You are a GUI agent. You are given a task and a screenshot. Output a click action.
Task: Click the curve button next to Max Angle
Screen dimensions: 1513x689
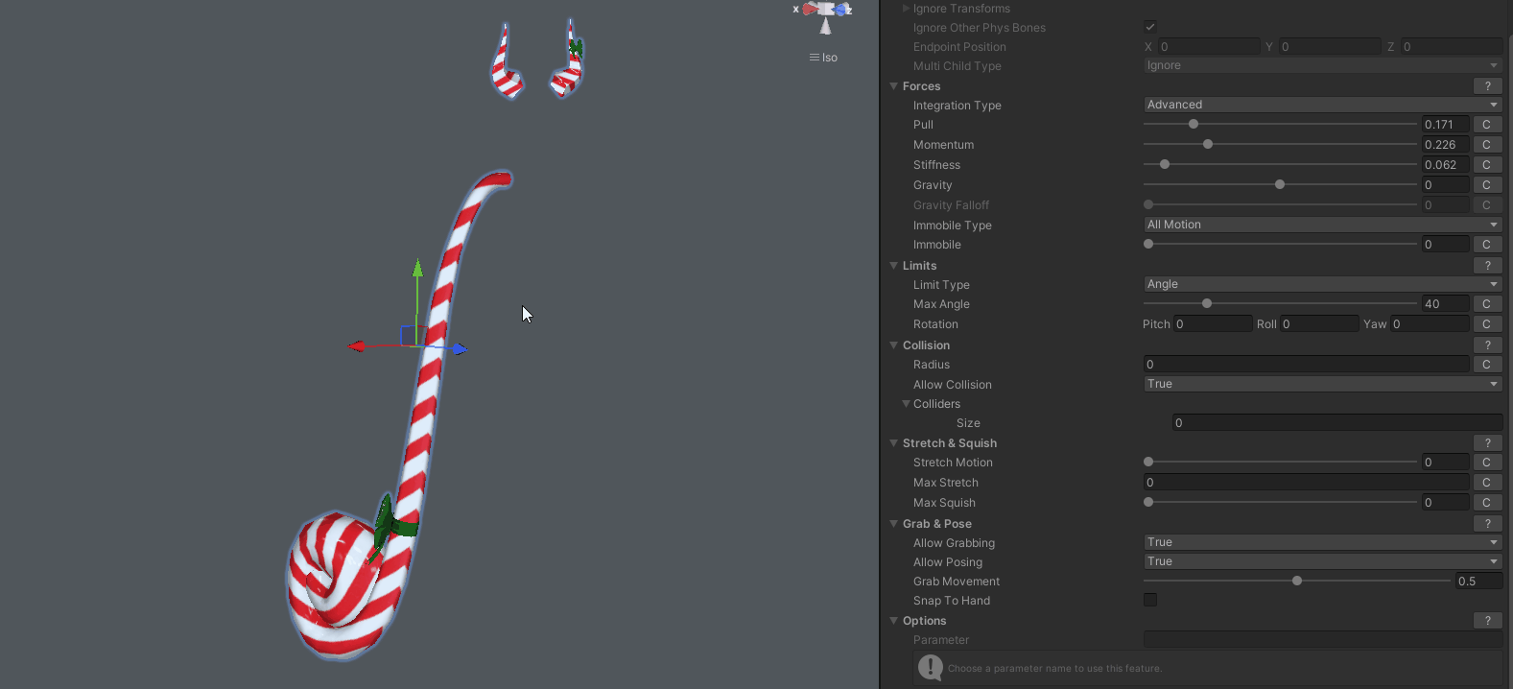point(1486,304)
